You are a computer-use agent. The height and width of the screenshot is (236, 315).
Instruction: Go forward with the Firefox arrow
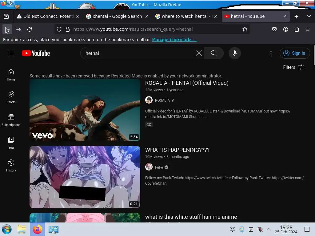(18, 29)
